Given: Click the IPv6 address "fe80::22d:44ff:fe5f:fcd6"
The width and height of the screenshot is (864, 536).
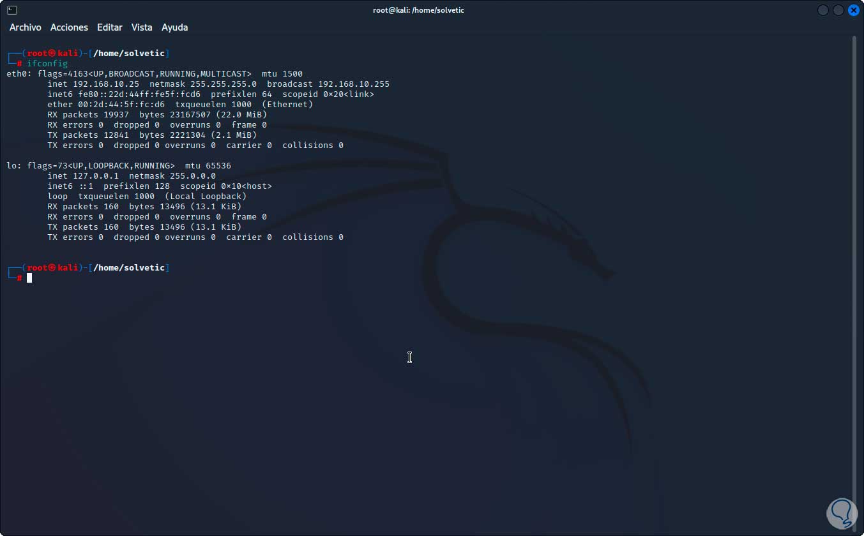Looking at the screenshot, I should tap(139, 94).
